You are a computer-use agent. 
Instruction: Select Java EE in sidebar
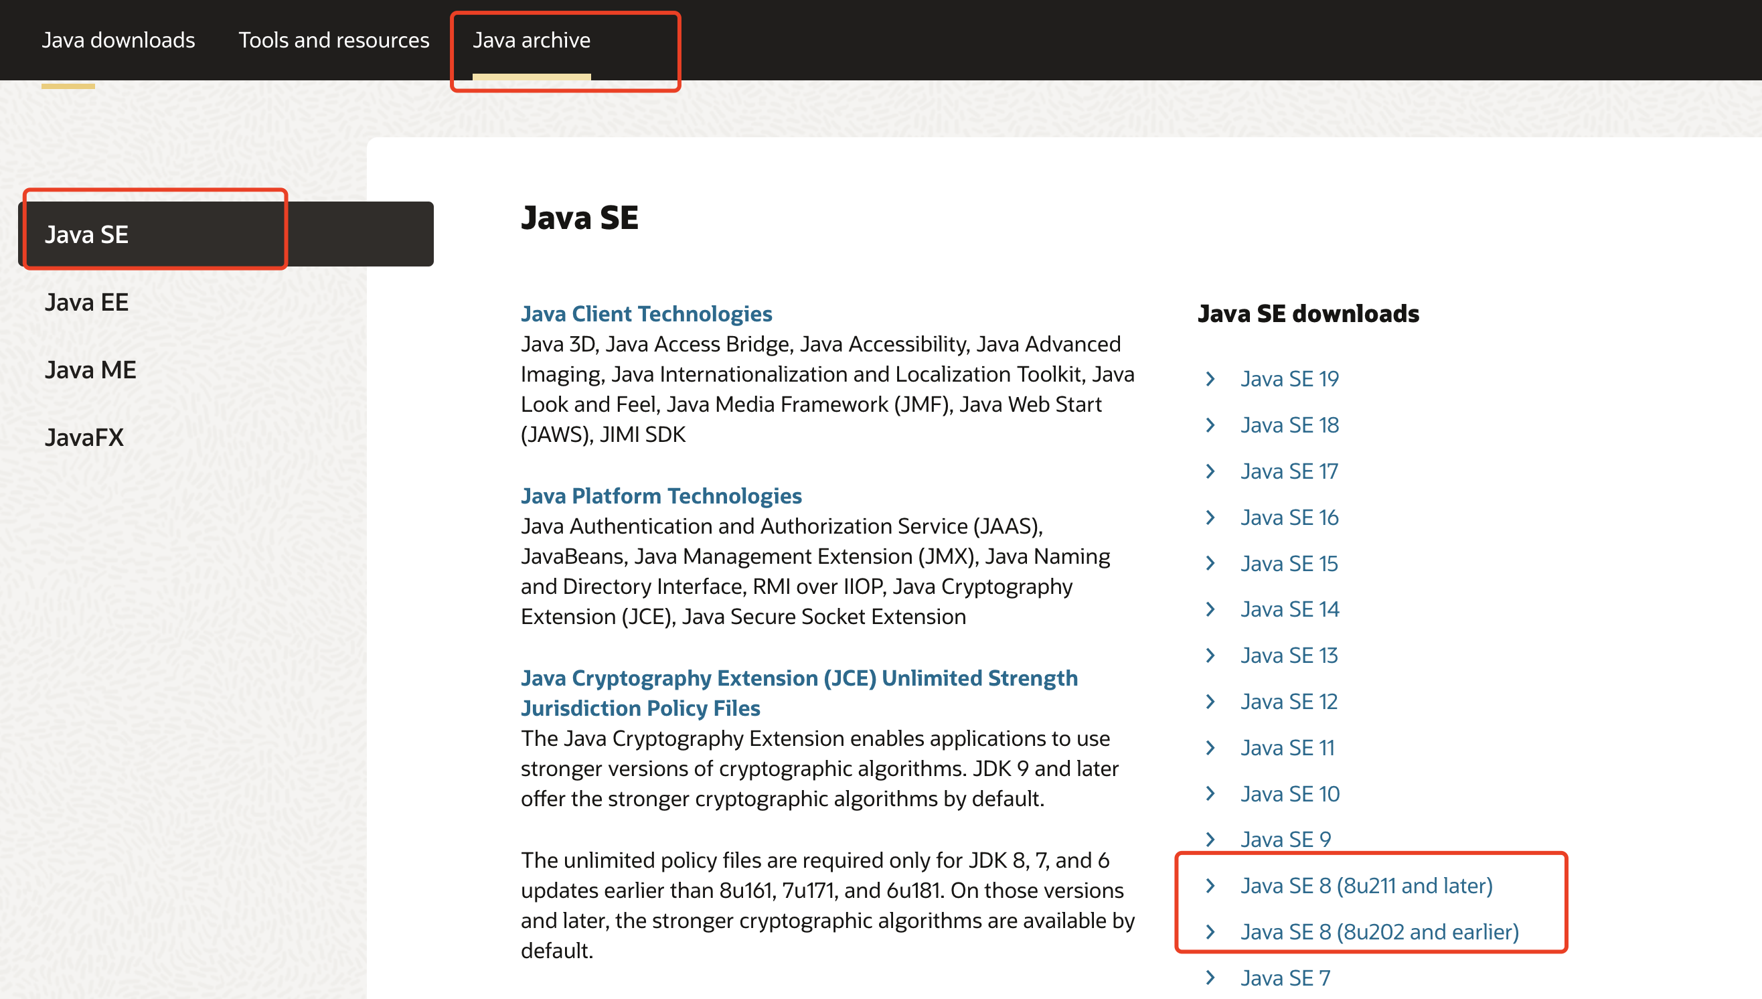(86, 303)
